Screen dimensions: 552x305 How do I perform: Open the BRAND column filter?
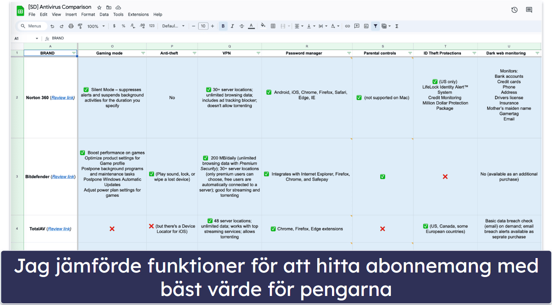pos(74,53)
